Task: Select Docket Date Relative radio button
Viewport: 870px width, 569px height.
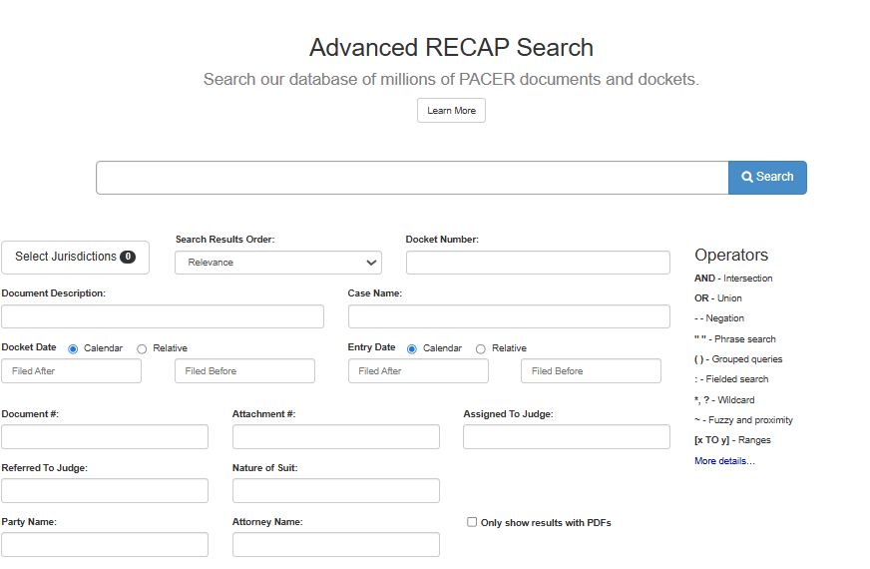Action: point(142,348)
